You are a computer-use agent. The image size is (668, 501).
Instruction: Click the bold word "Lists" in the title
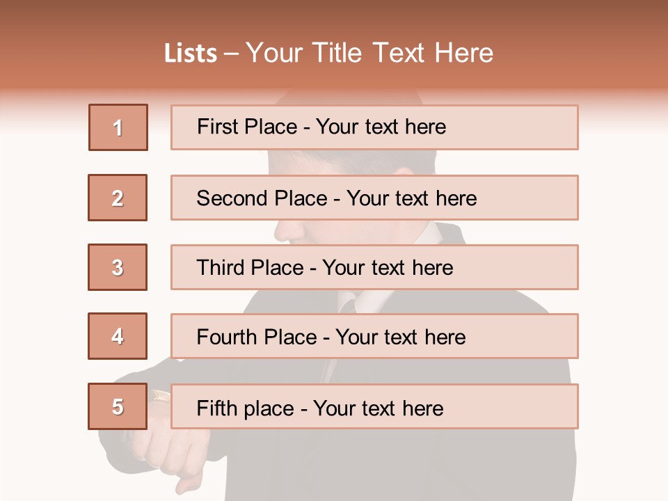pos(190,54)
